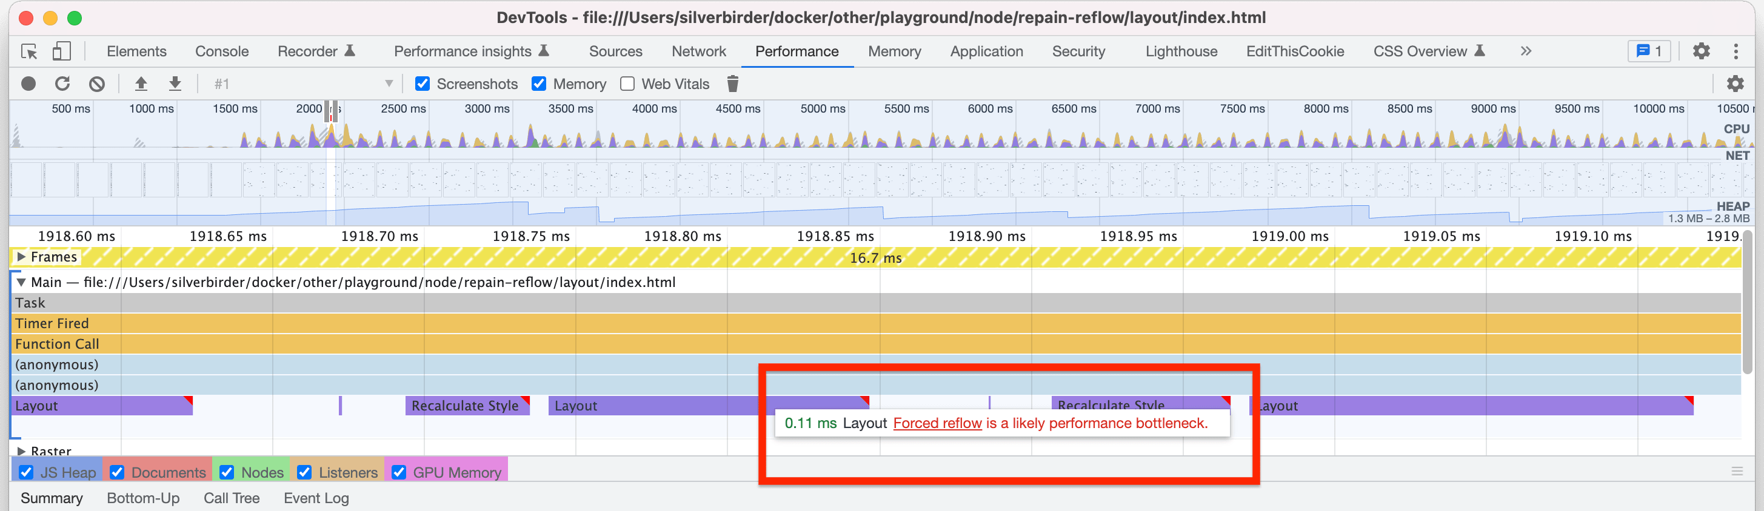The height and width of the screenshot is (511, 1764).
Task: Open the Performance insights tab
Action: pos(472,51)
